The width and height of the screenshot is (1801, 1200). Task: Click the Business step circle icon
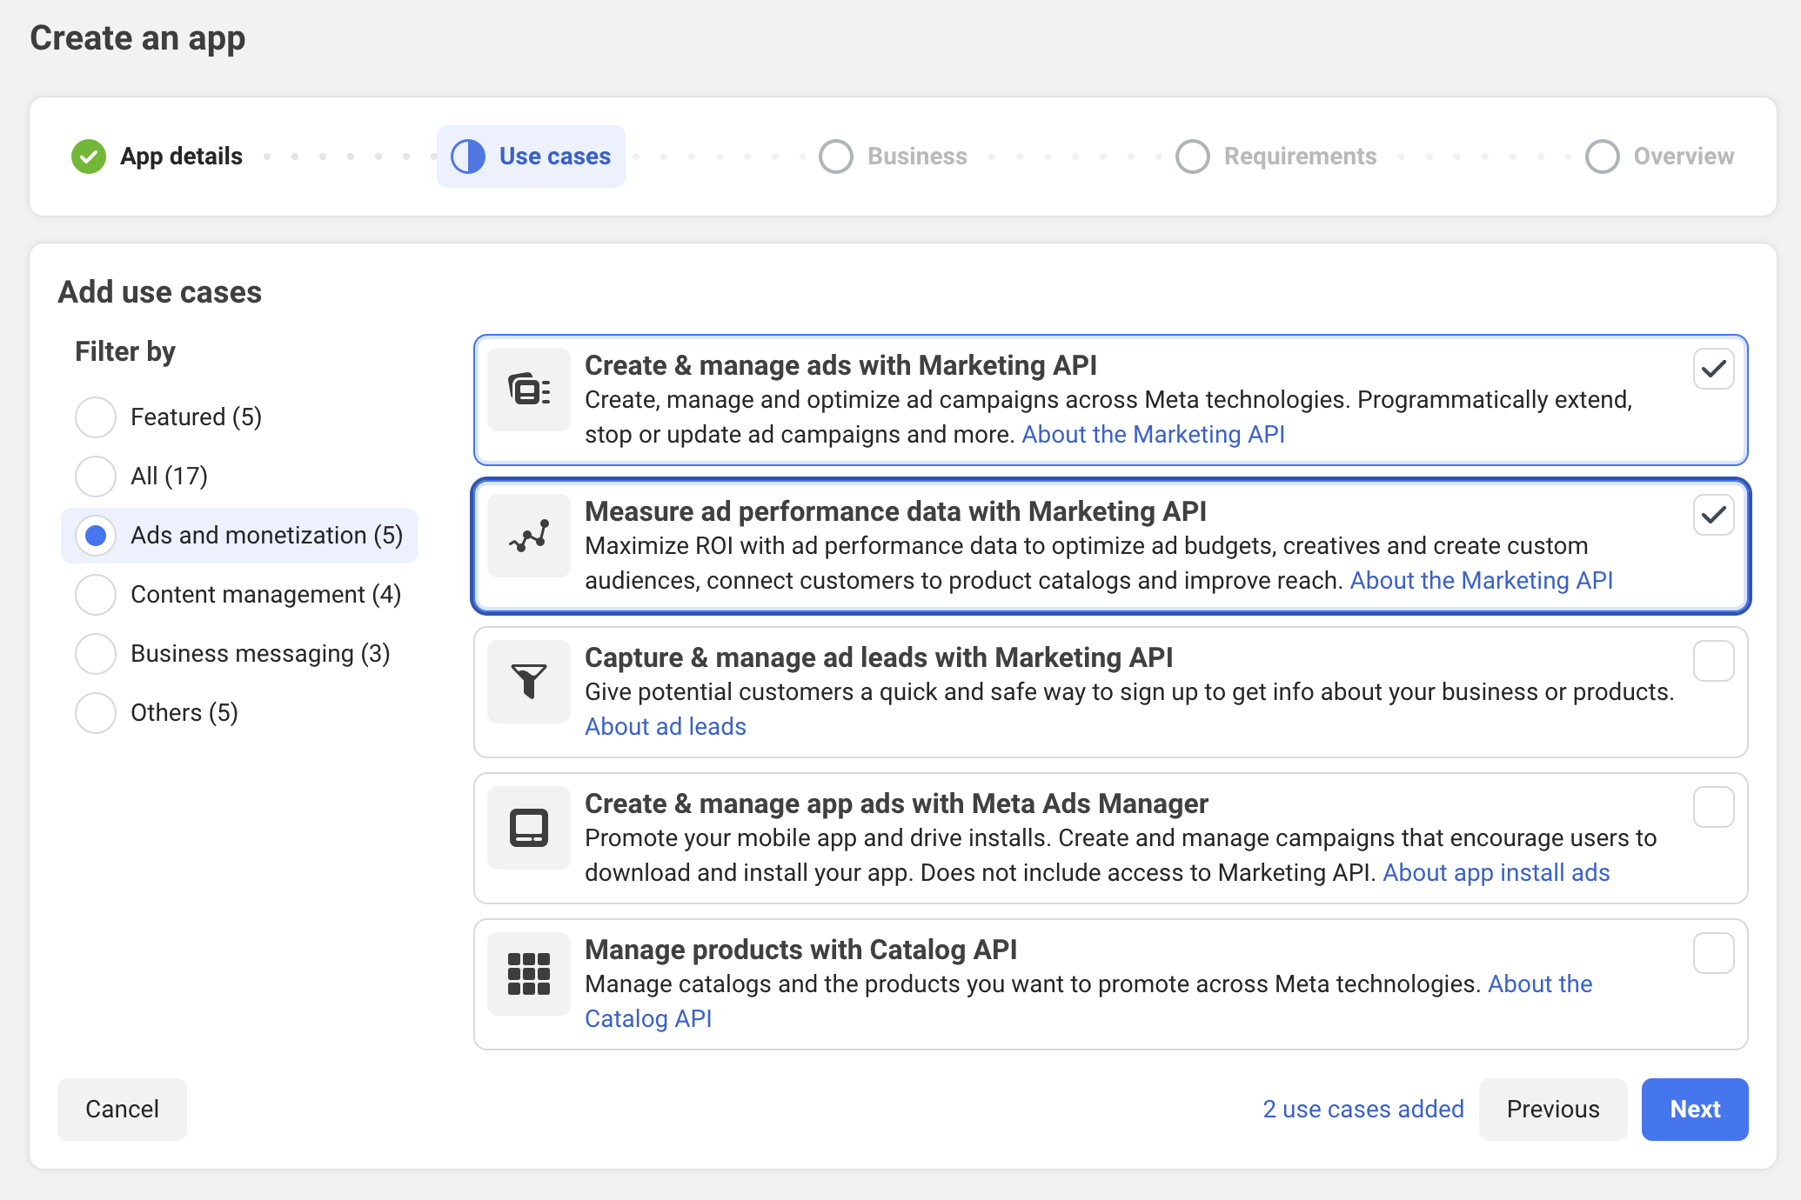coord(836,157)
